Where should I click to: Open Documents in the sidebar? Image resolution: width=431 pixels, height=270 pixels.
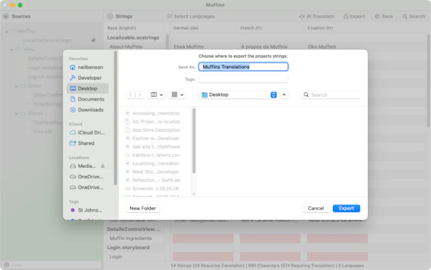87,99
